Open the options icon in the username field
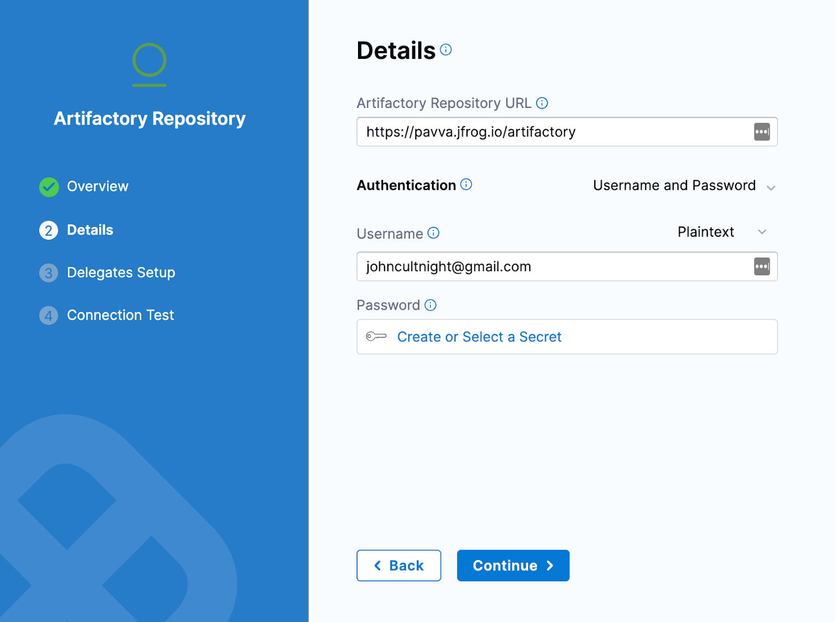835x622 pixels. tap(762, 266)
